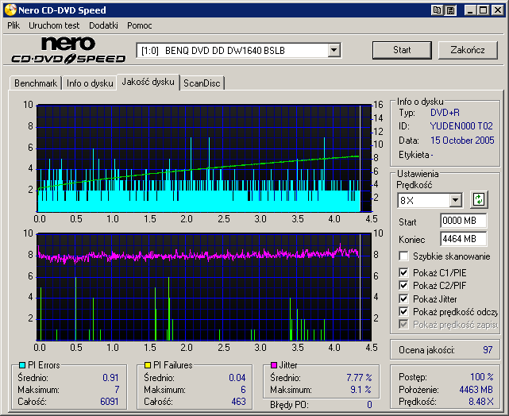
Task: Click the Zakończ button
Action: pyautogui.click(x=468, y=50)
